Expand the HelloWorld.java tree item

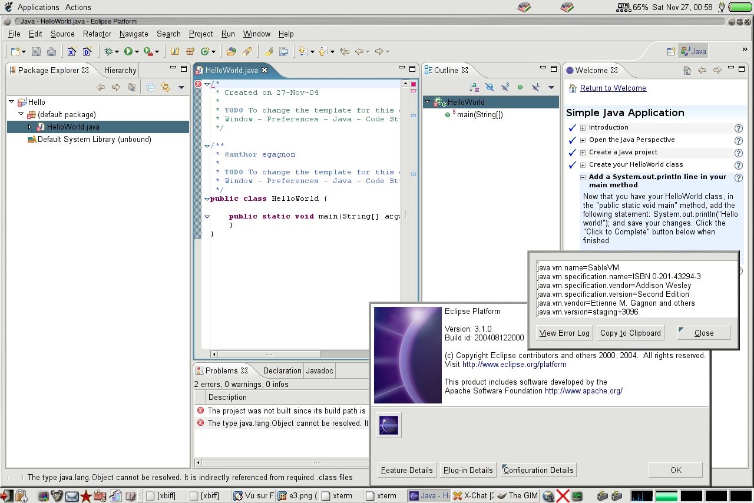(29, 127)
